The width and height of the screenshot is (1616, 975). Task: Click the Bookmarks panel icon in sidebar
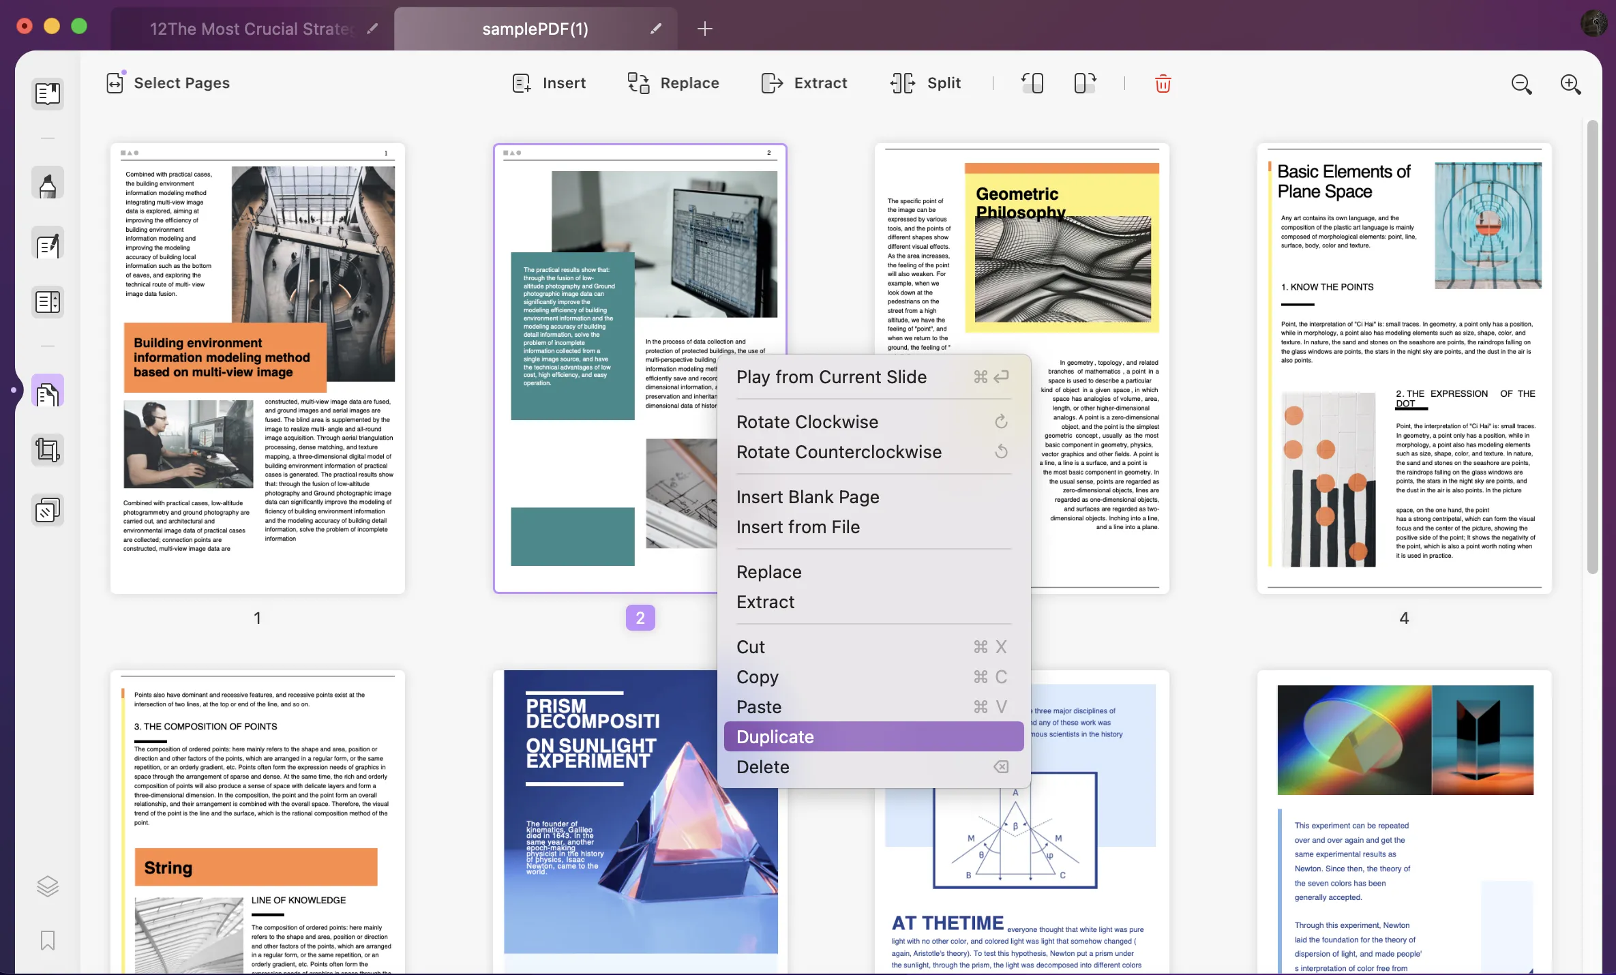coord(47,940)
